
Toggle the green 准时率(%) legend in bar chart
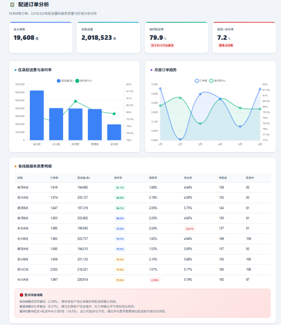click(x=83, y=81)
